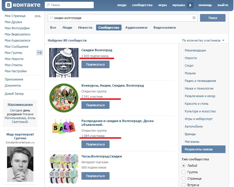Subscribe to Распродажи и скидки в Волгограде
The image size is (234, 187).
(x=95, y=144)
